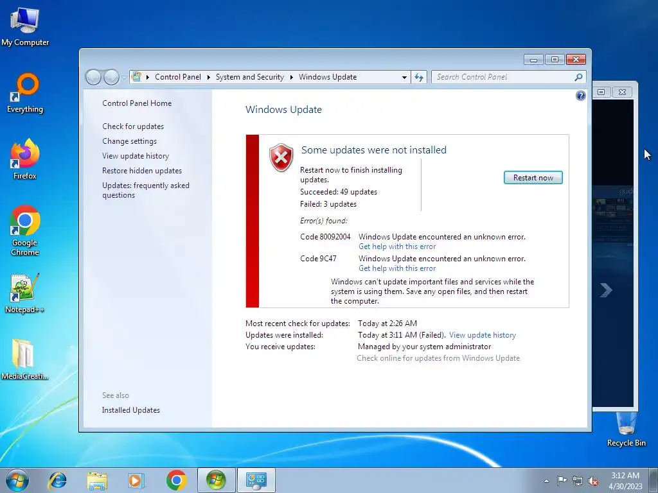
Task: Open the muted volume tray icon
Action: click(593, 481)
